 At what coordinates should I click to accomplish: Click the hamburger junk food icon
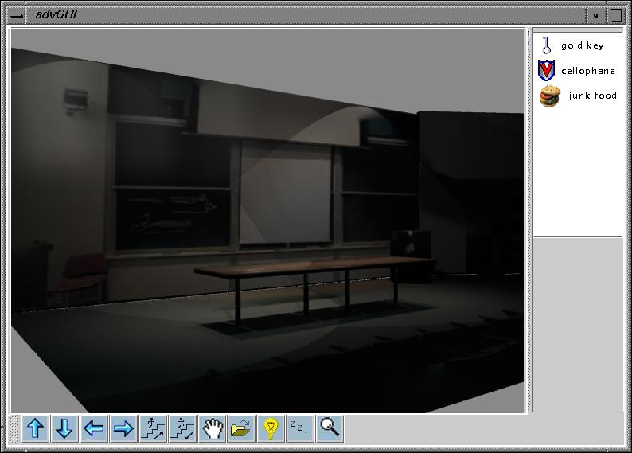(549, 96)
